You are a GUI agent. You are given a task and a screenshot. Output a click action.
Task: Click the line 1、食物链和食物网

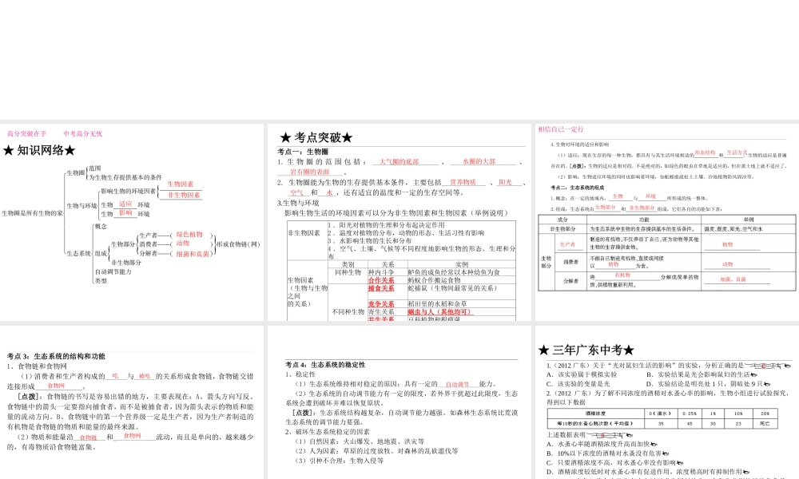tap(38, 366)
